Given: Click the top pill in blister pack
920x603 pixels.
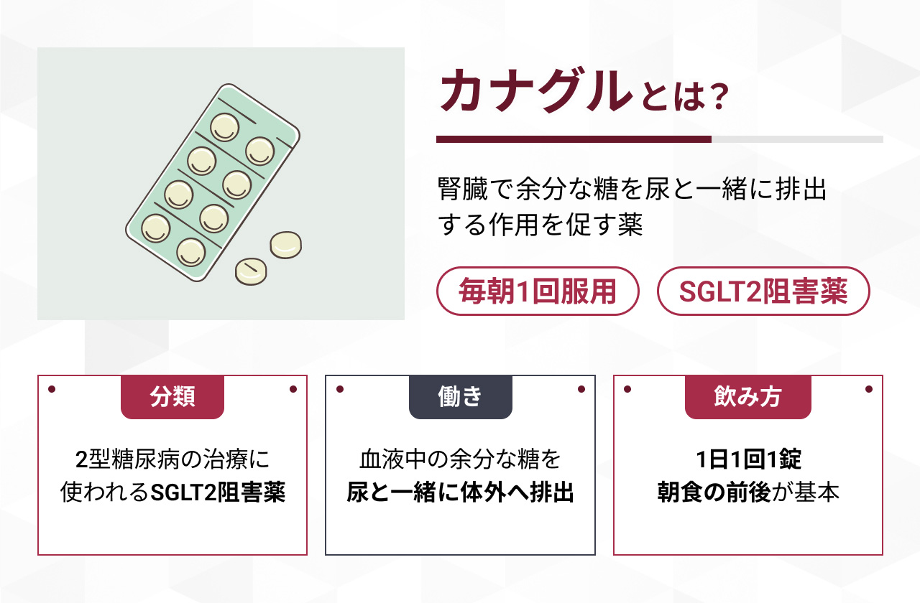Looking at the screenshot, I should [225, 127].
